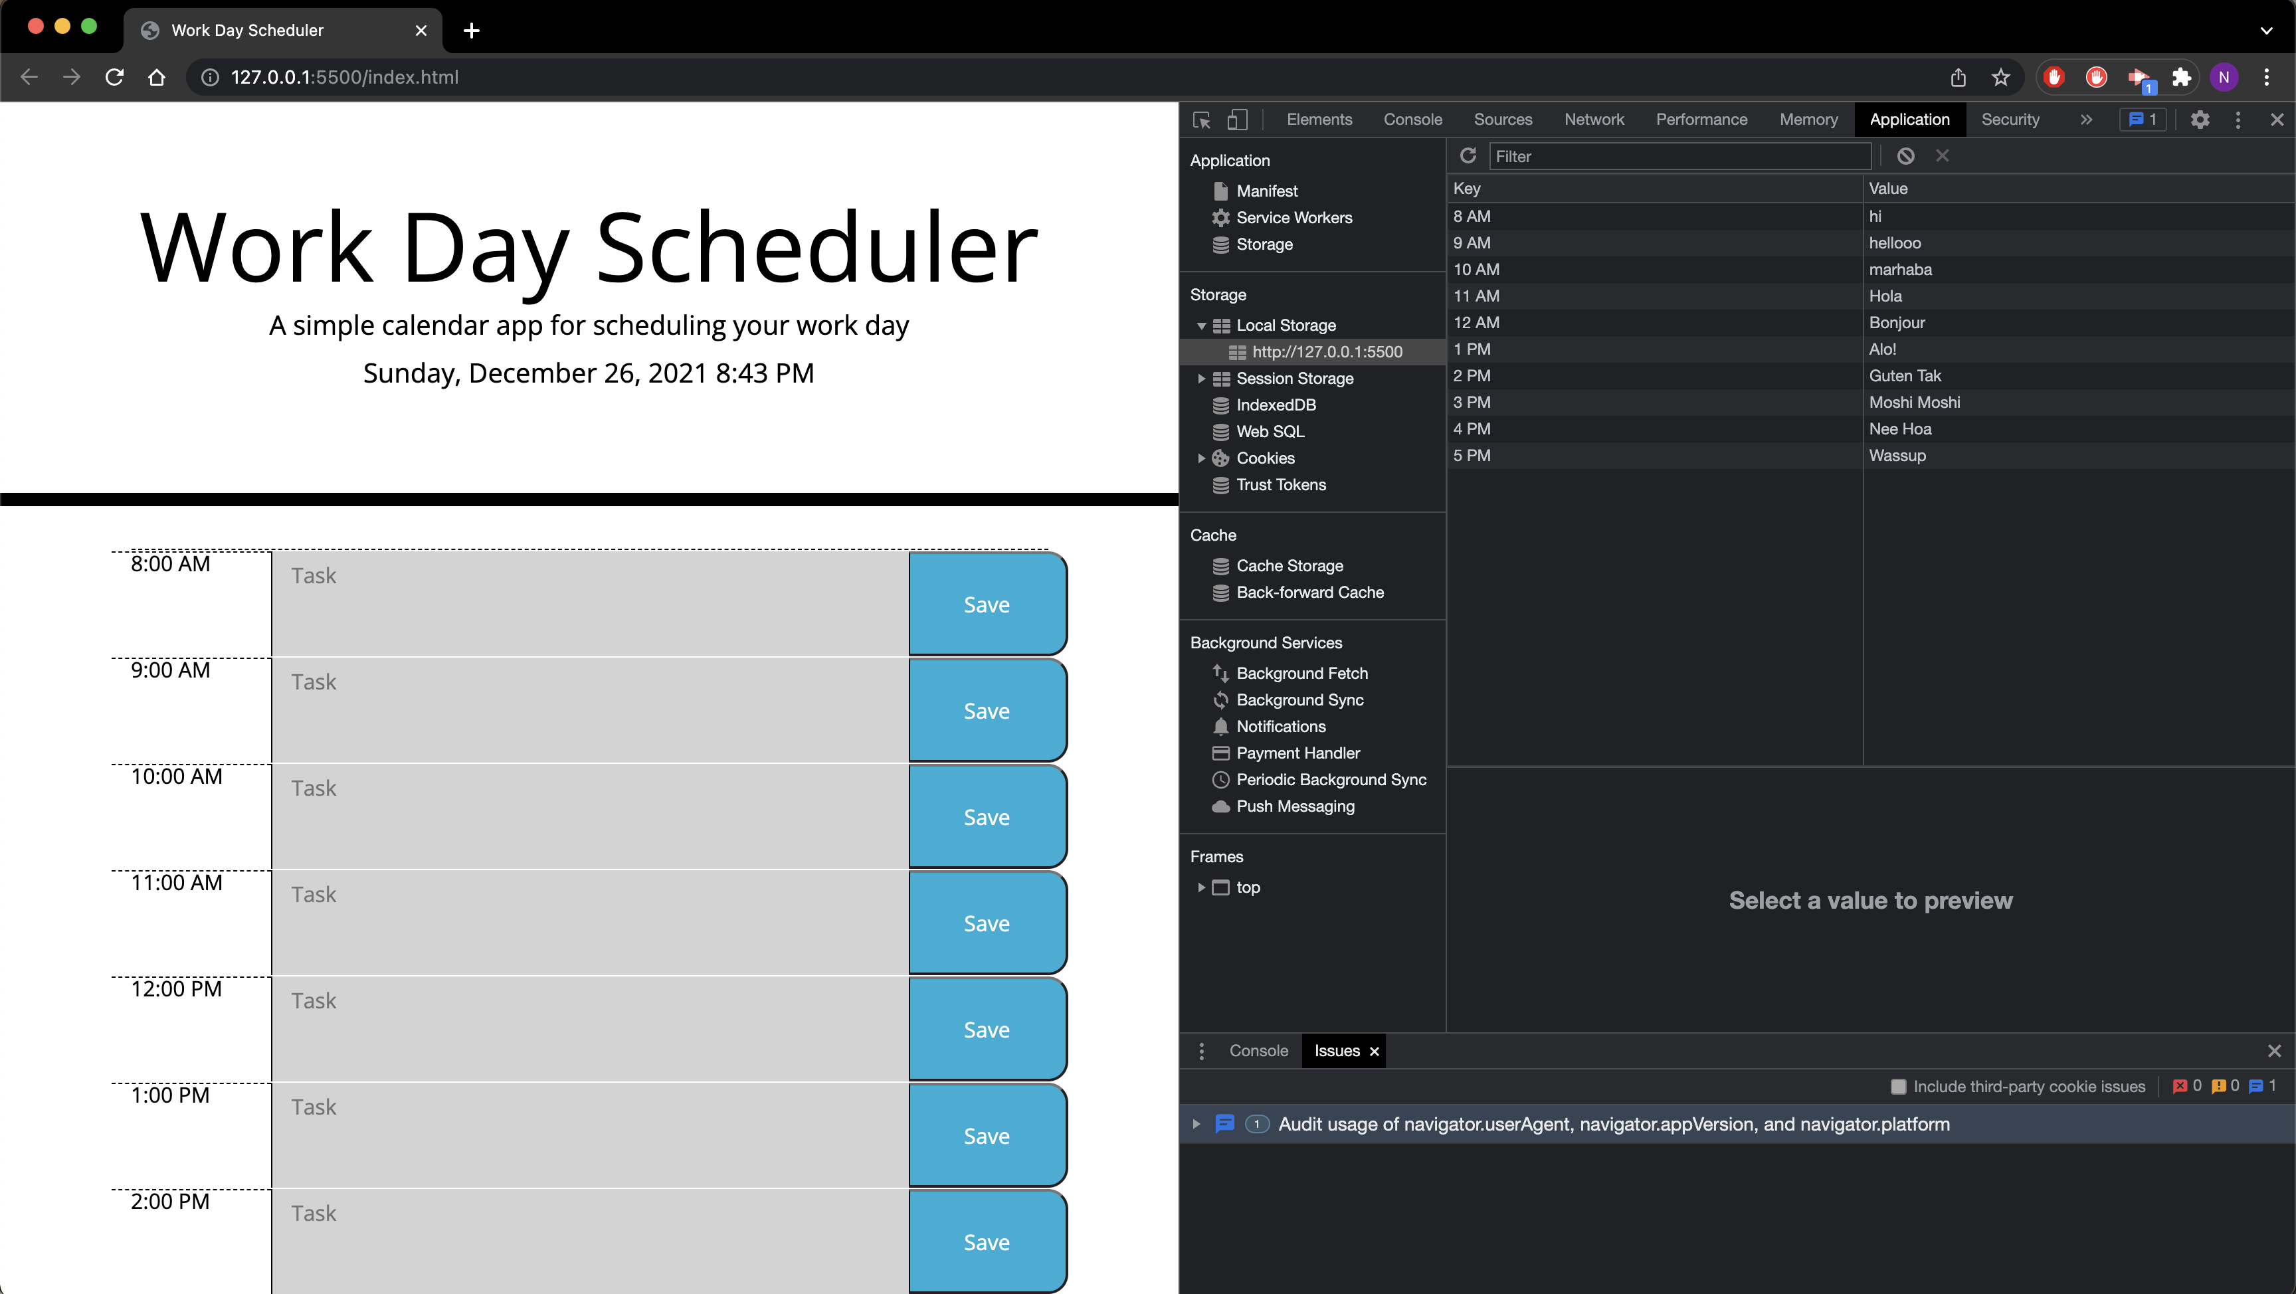Expand the Session Storage tree
Image resolution: width=2296 pixels, height=1294 pixels.
point(1201,379)
